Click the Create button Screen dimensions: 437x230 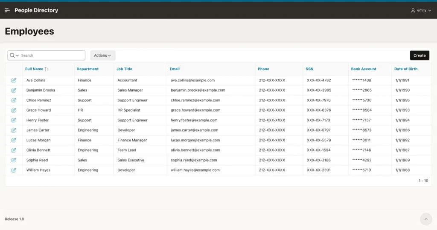(x=420, y=55)
